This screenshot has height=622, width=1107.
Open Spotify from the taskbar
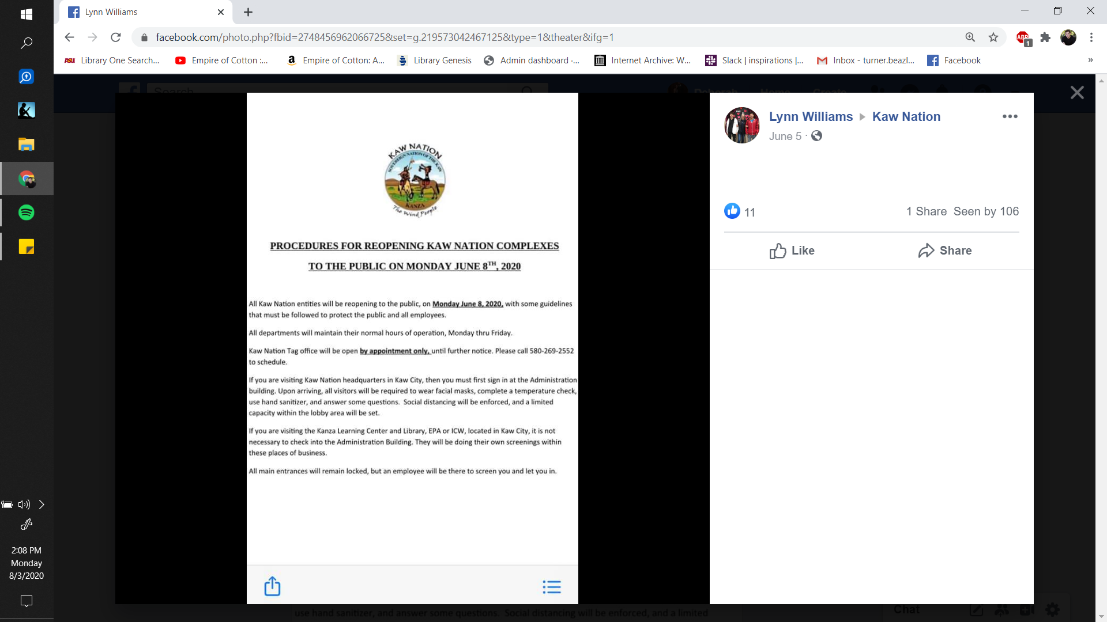[x=27, y=213]
